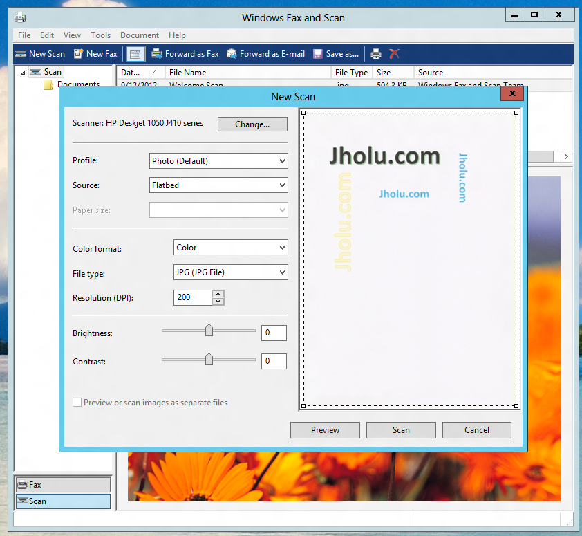This screenshot has width=582, height=536.
Task: Open the File menu
Action: tap(24, 35)
